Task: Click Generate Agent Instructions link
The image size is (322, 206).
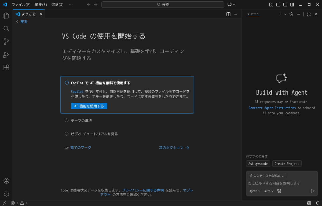Action: pos(272,108)
